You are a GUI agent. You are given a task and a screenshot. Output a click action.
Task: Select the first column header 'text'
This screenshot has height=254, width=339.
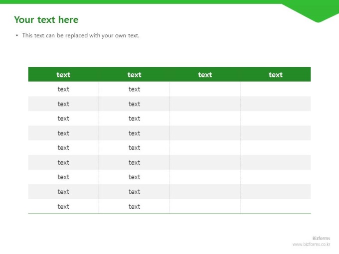click(63, 75)
